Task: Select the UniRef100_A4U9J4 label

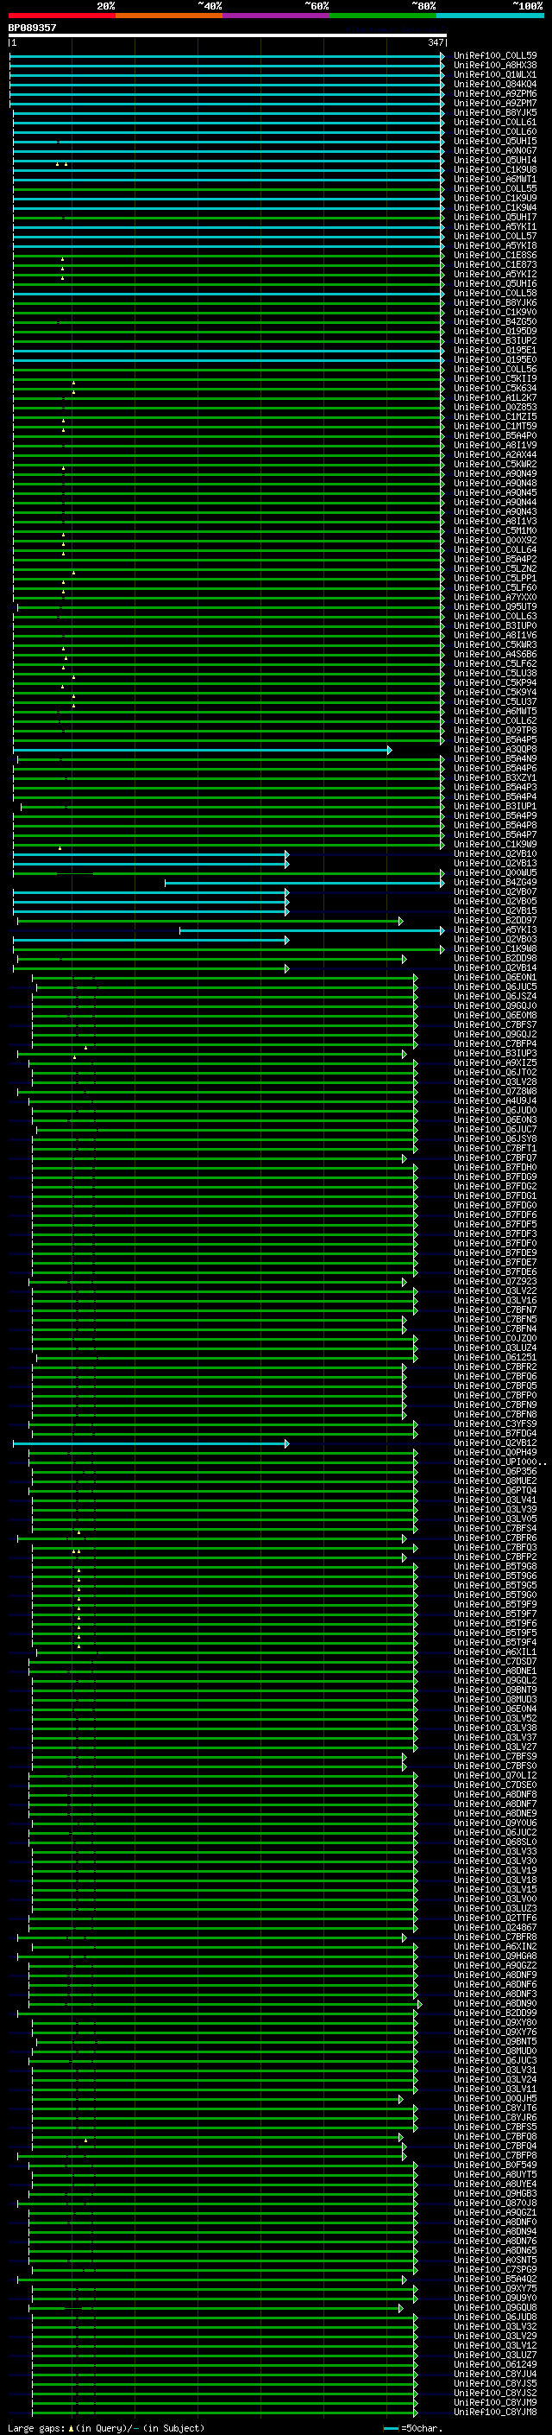Action: (494, 1101)
